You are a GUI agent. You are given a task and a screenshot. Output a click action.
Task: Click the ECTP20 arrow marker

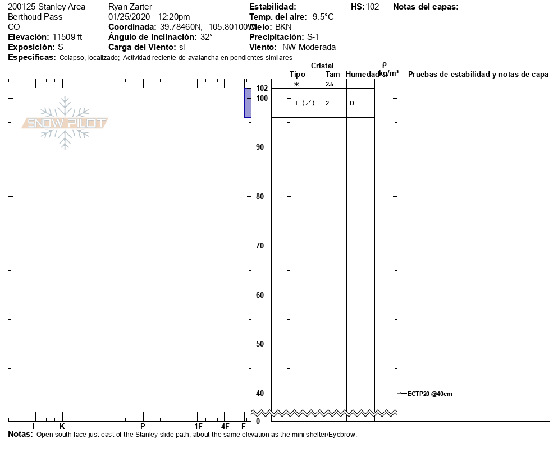coord(401,394)
